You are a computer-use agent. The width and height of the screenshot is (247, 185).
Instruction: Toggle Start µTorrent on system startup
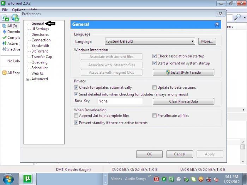tap(155, 63)
